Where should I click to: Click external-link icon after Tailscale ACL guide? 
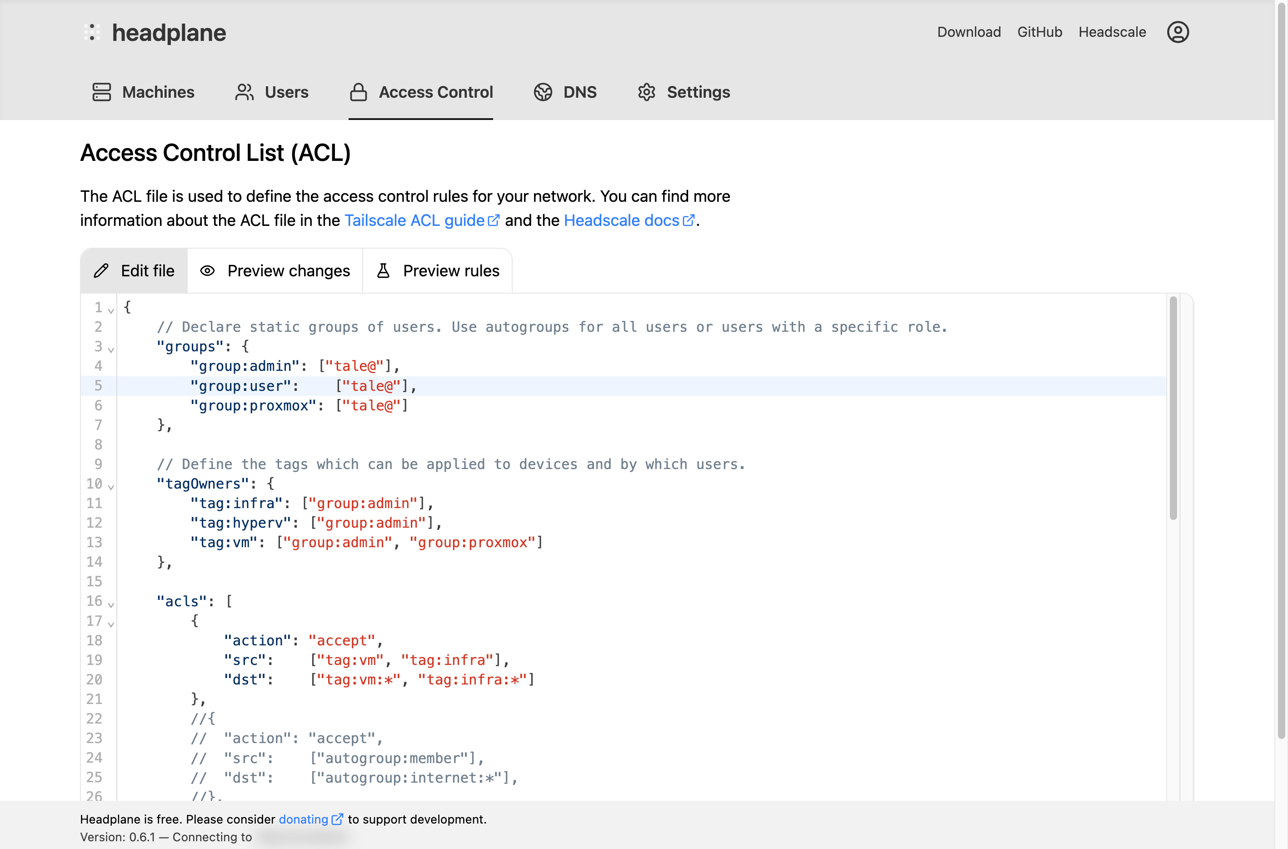tap(493, 220)
